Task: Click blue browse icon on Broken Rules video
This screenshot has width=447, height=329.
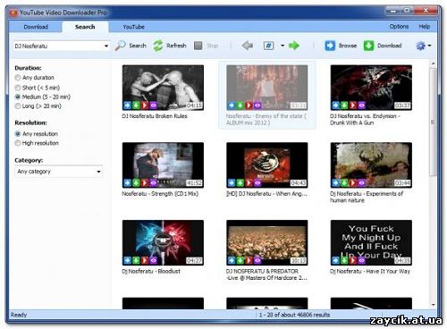Action: click(128, 105)
